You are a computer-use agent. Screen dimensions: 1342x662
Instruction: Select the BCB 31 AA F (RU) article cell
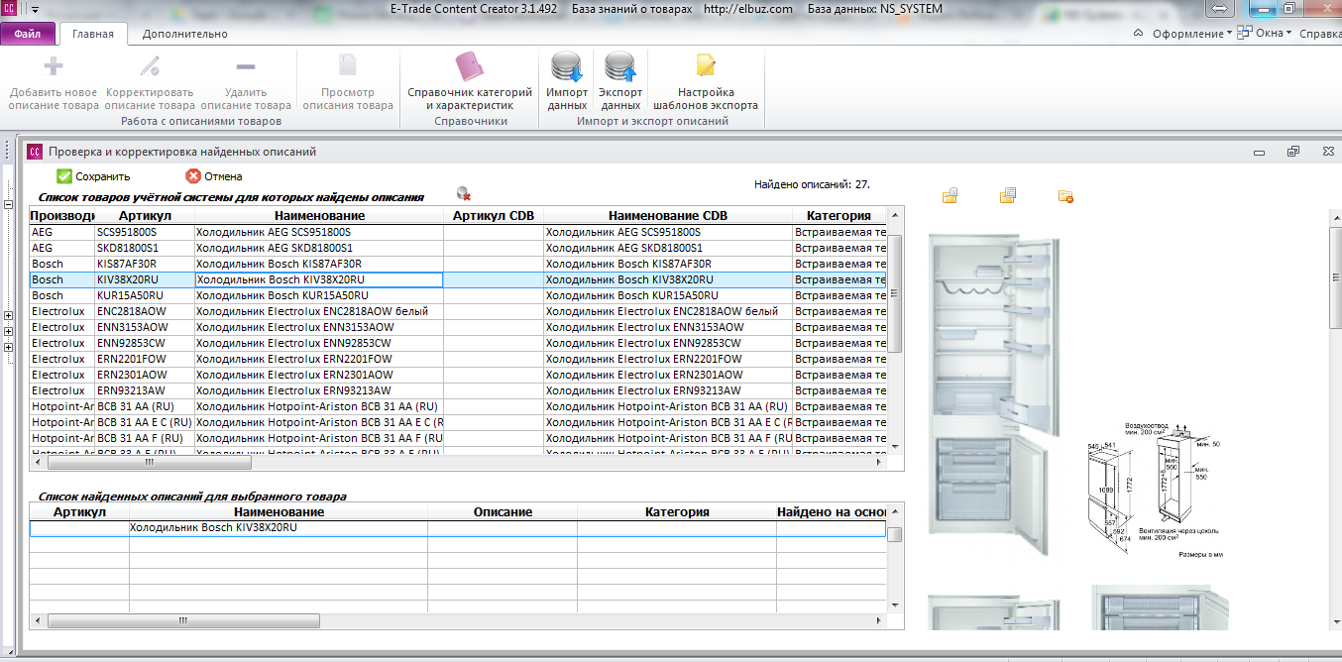click(x=144, y=438)
